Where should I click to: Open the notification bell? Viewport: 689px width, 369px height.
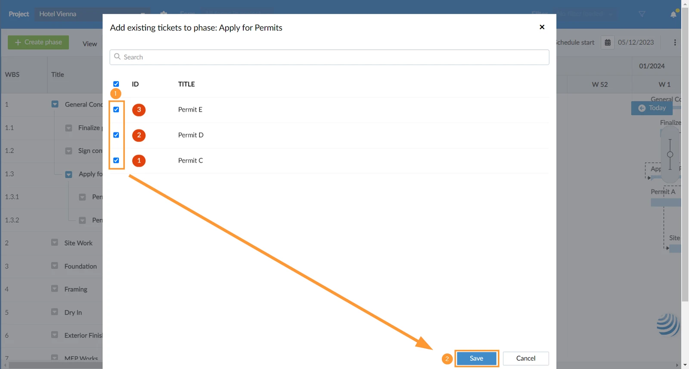(x=673, y=14)
